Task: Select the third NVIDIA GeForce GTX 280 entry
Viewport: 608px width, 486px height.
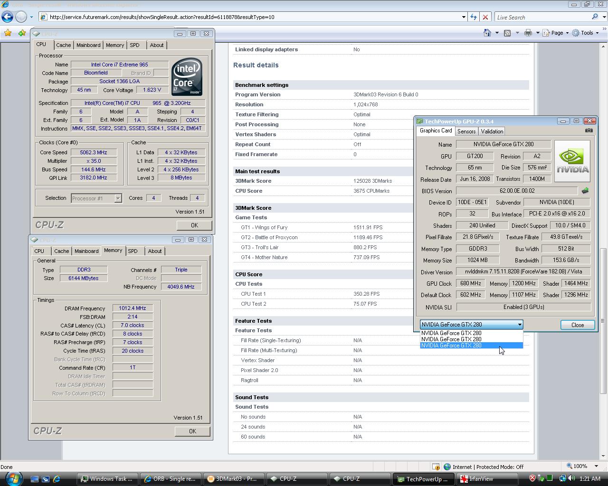Action: 472,346
